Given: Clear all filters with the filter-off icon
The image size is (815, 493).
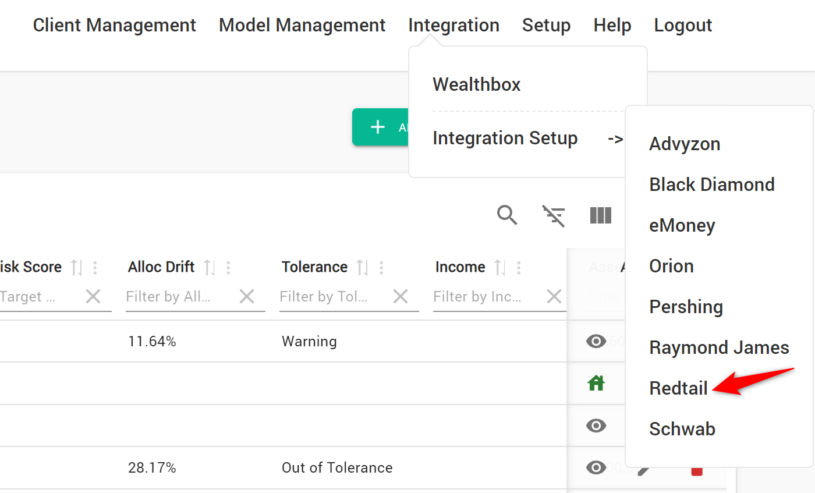Looking at the screenshot, I should point(554,215).
